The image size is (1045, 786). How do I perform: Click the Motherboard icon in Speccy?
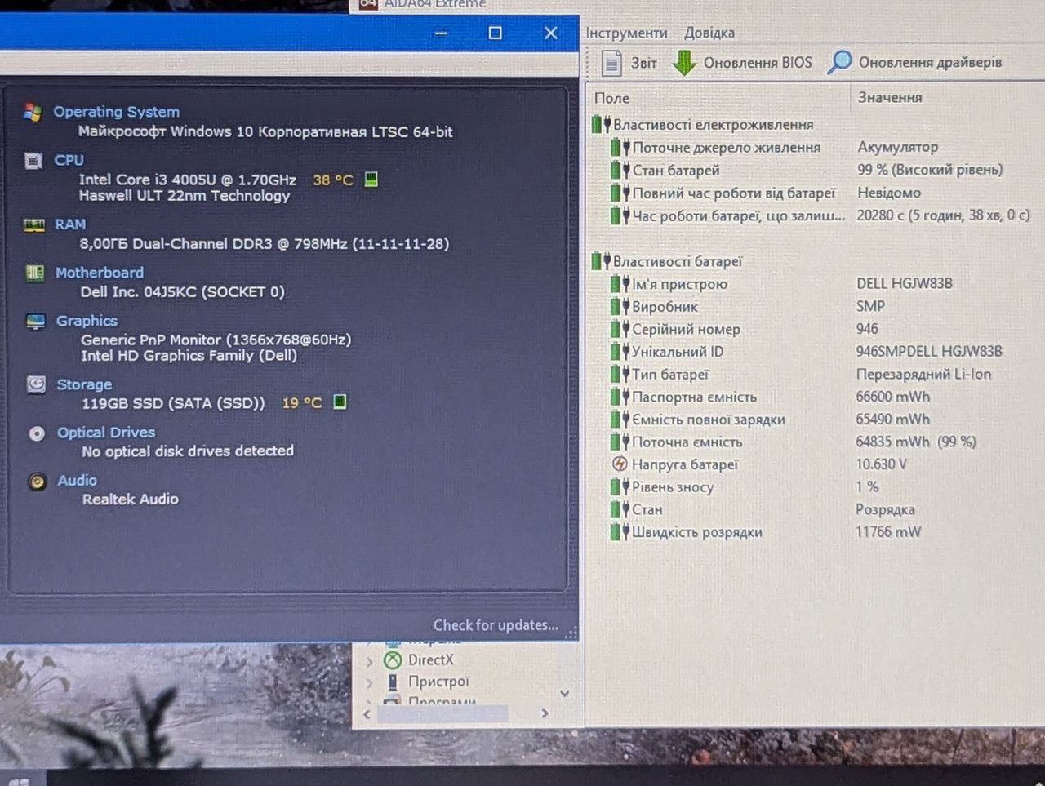pos(35,273)
